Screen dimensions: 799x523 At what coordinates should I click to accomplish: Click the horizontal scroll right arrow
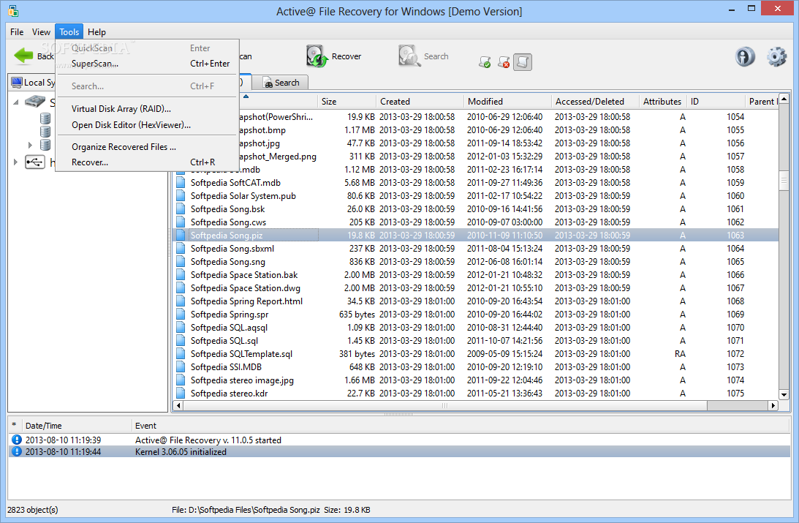(x=773, y=406)
